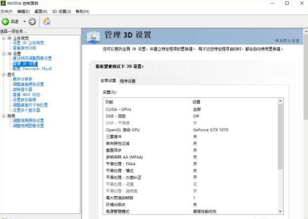308x219 pixels.
Task: Open 调整桌面尺寸和位置 task
Action: [31, 105]
